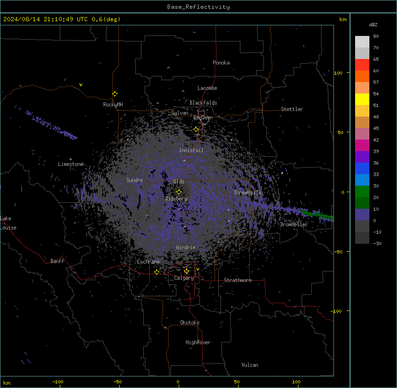Click the yellow V marker northwest of RockyMH
The image size is (397, 388).
[81, 85]
